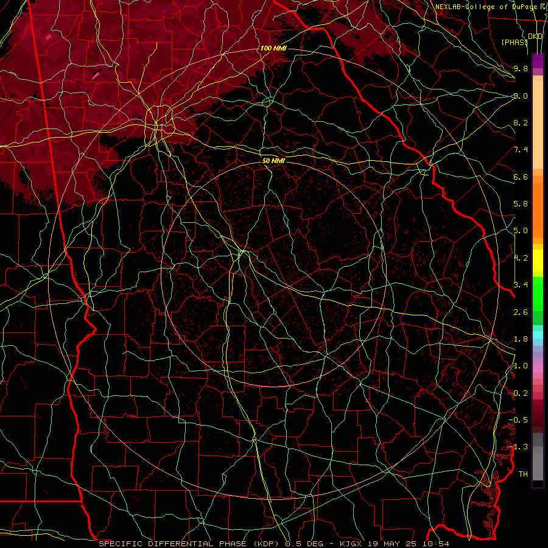Click the KJGX radar site identifier
This screenshot has width=548, height=548.
tap(351, 544)
